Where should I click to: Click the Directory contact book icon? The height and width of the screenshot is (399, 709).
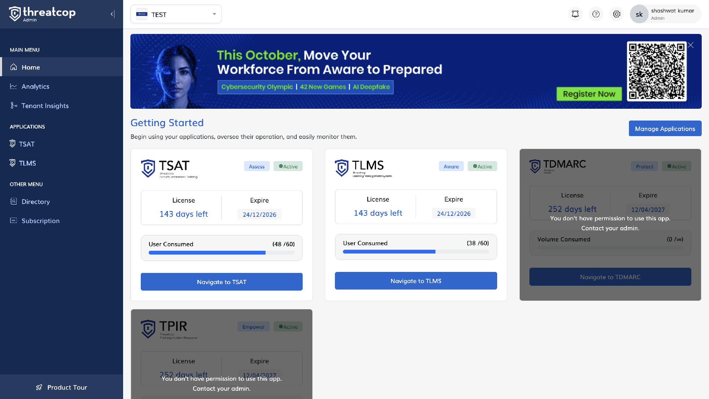coord(14,201)
